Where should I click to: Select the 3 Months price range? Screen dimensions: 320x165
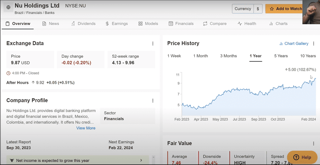[x=228, y=56]
